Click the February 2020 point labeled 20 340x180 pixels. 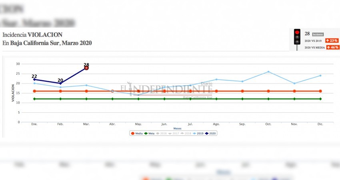(60, 83)
